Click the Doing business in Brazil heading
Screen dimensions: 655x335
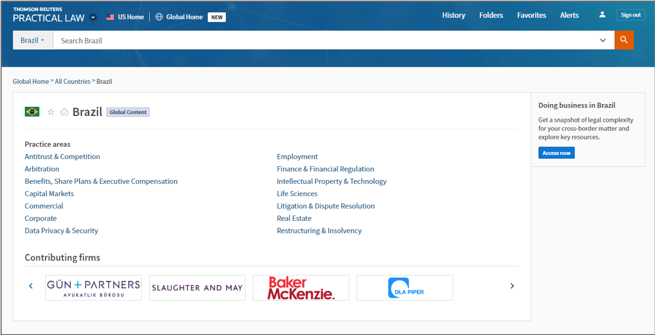click(577, 105)
